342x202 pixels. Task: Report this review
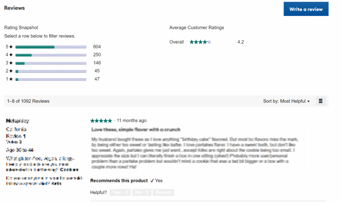tap(163, 192)
